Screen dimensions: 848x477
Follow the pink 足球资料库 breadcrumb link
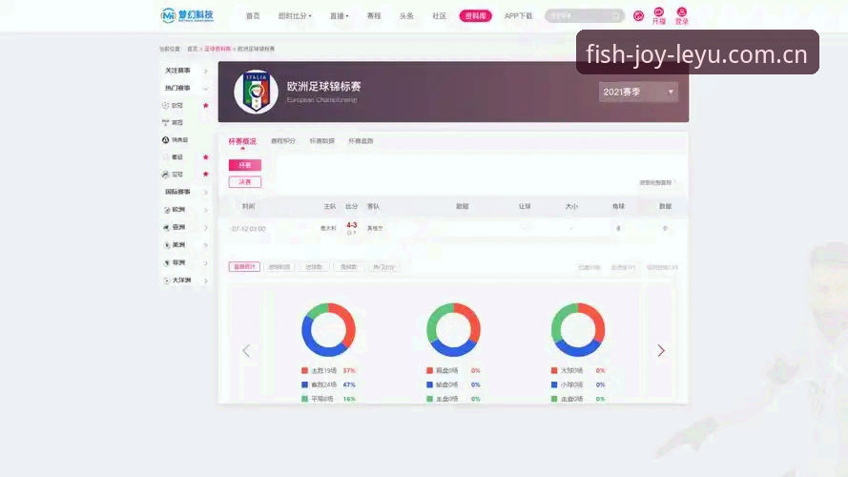217,49
